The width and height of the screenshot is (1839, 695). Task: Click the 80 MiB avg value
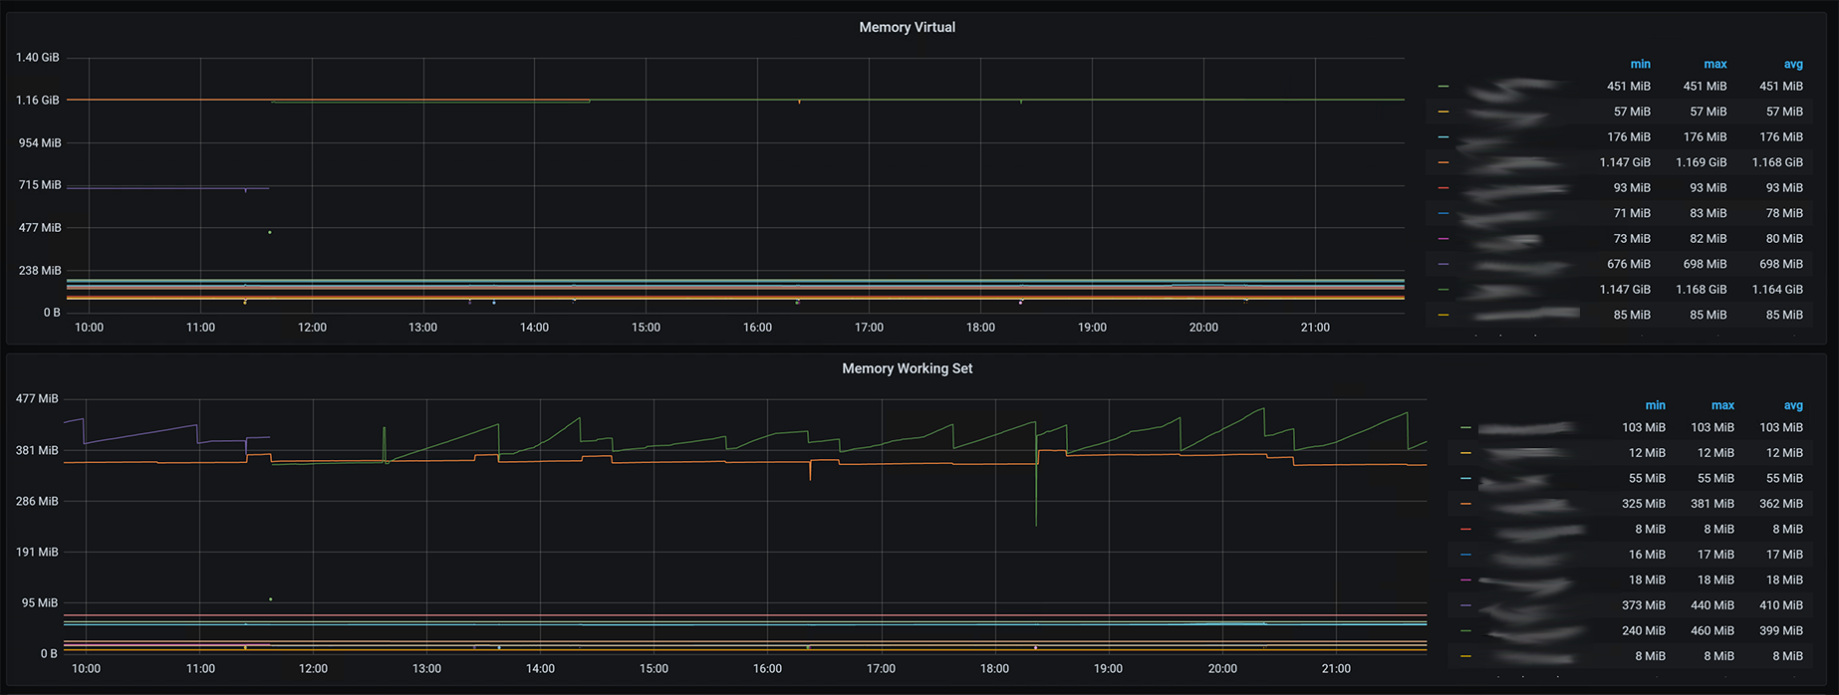[1784, 239]
